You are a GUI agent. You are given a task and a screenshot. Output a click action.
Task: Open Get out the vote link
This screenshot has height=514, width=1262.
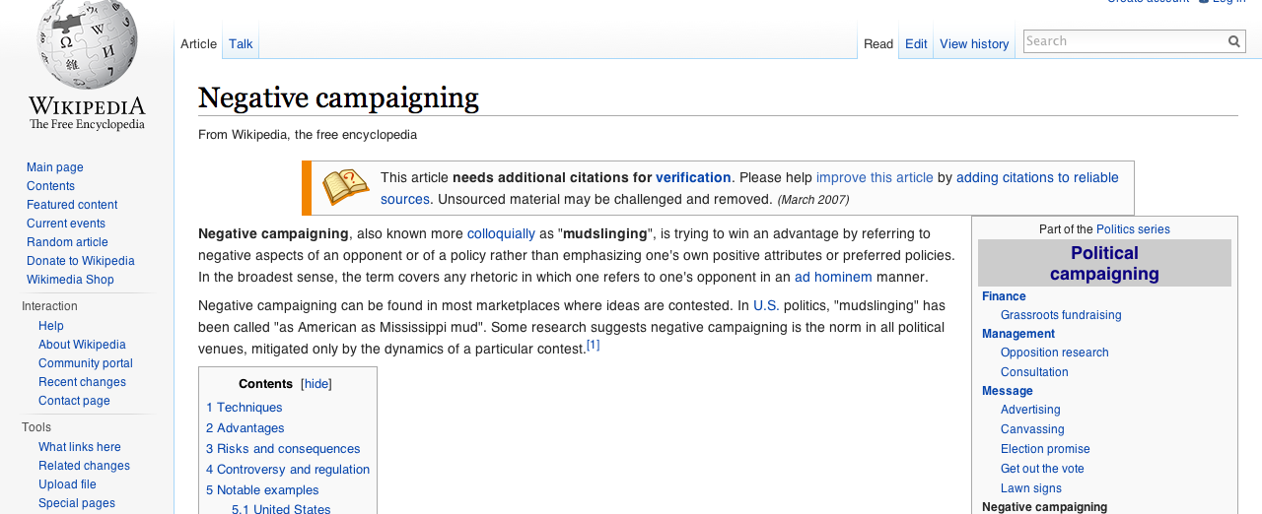[1042, 469]
